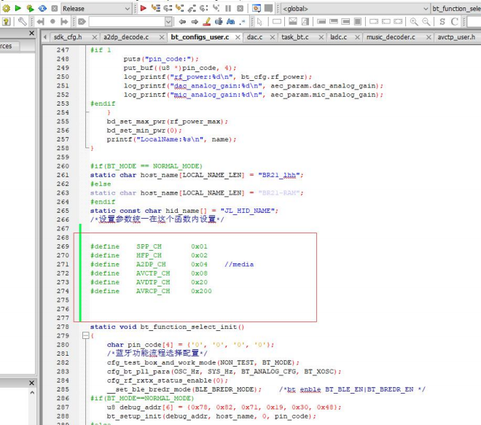
Task: Open the bt_function_select function dropdown
Action: click(455, 9)
